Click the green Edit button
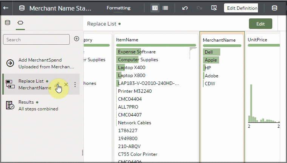 tap(260, 24)
